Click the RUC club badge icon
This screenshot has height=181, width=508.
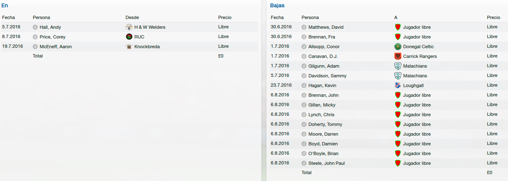(129, 37)
